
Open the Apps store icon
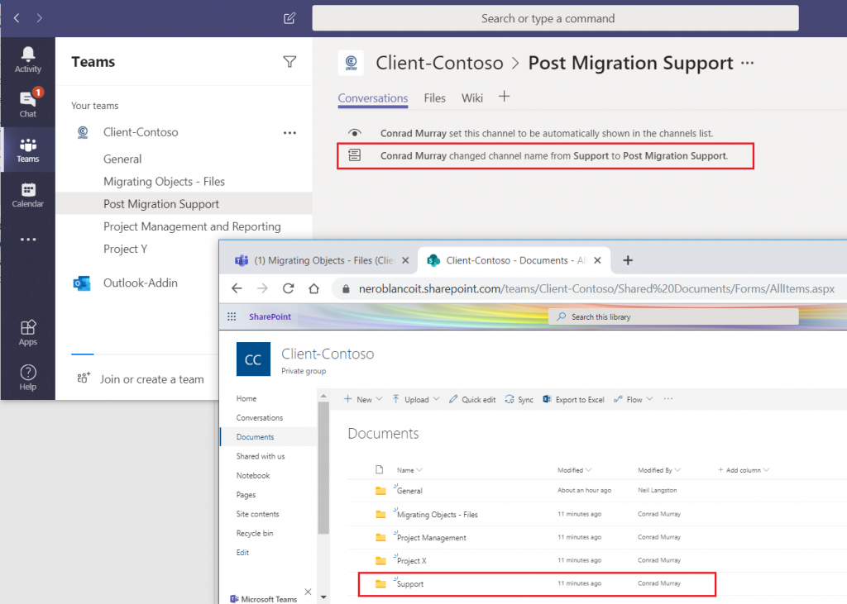27,332
